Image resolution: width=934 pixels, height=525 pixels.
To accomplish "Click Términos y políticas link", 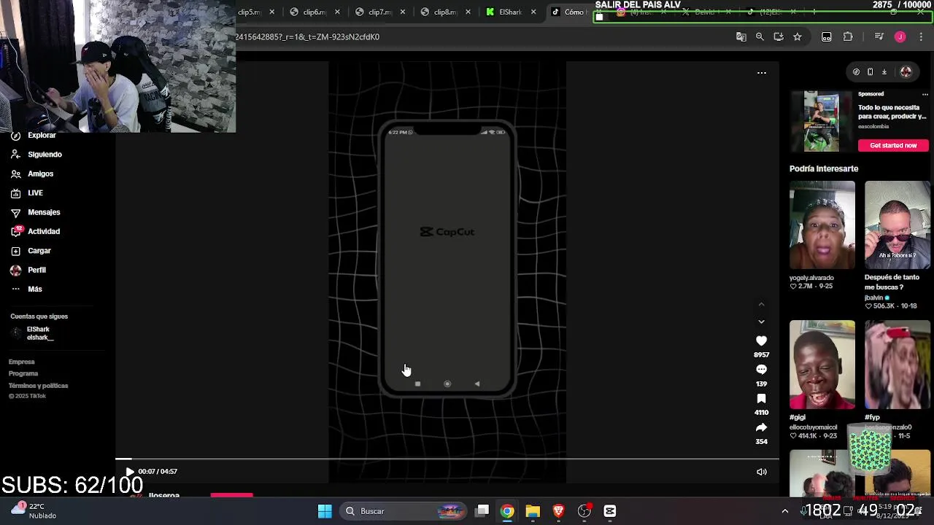I will [x=38, y=386].
